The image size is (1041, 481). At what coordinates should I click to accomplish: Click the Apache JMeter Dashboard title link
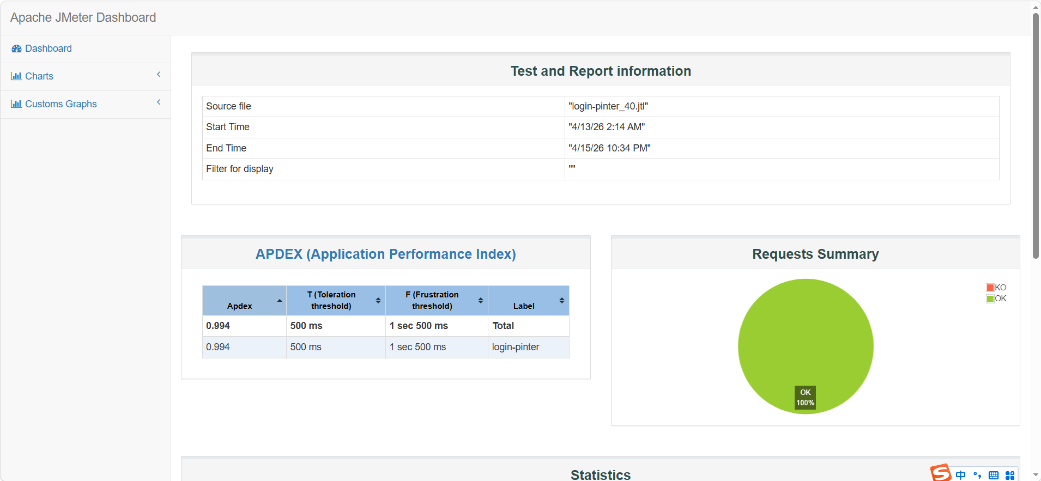coord(83,17)
